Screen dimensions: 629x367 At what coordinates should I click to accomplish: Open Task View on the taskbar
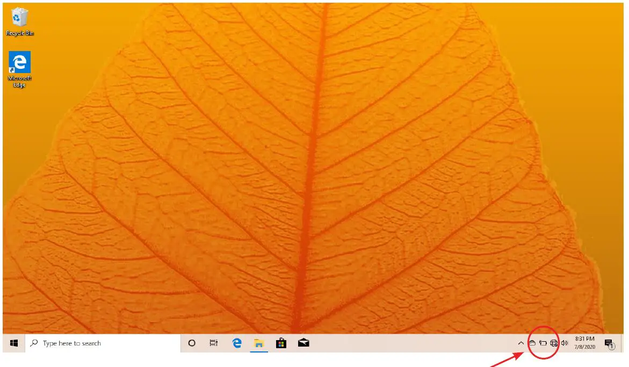(214, 343)
